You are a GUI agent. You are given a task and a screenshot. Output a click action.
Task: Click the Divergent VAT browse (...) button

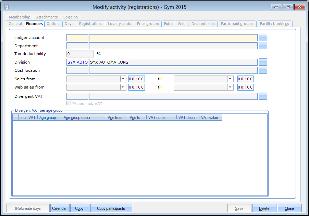(263, 96)
